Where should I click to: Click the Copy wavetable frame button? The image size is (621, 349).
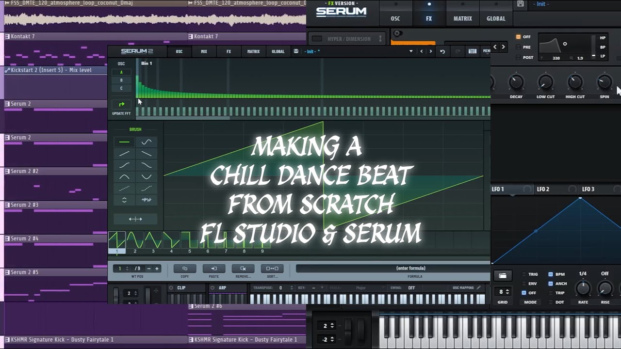click(x=185, y=269)
